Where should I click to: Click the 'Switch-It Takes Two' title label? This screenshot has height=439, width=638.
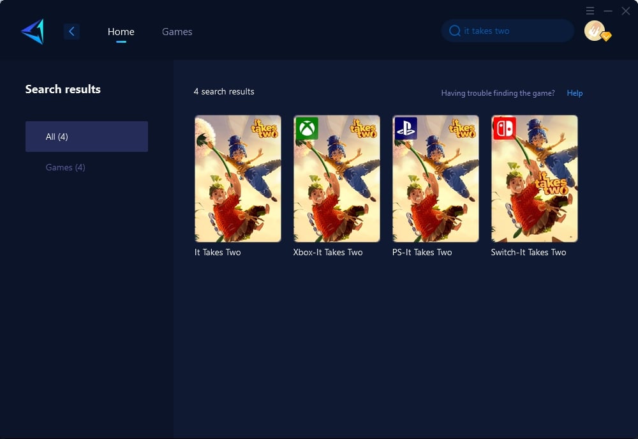[x=528, y=252]
